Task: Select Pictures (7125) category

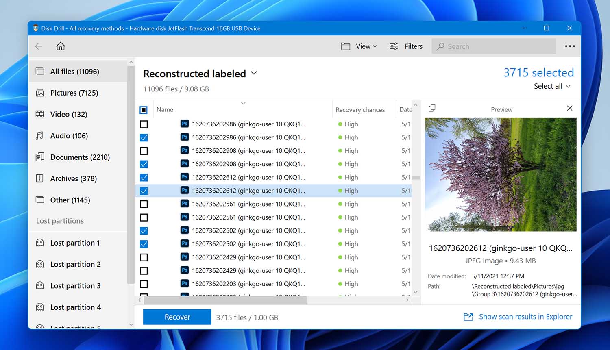Action: tap(74, 93)
